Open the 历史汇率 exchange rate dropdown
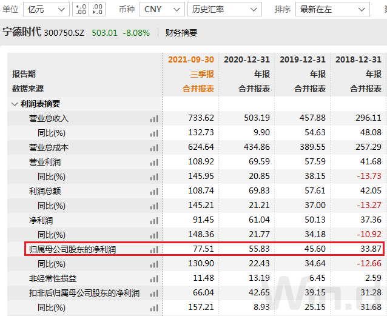Viewport: 387px width, 316px height. click(224, 9)
